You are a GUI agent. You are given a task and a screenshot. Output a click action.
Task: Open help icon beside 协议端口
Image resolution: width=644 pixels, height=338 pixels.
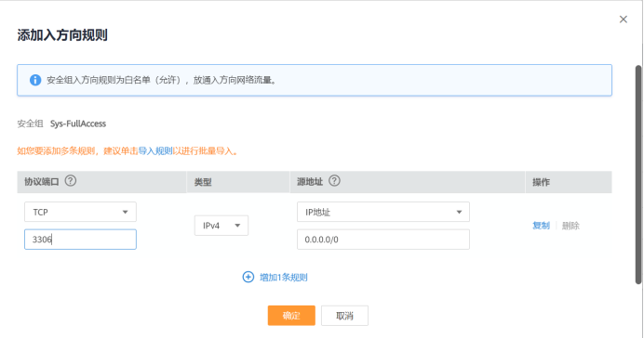pyautogui.click(x=71, y=181)
